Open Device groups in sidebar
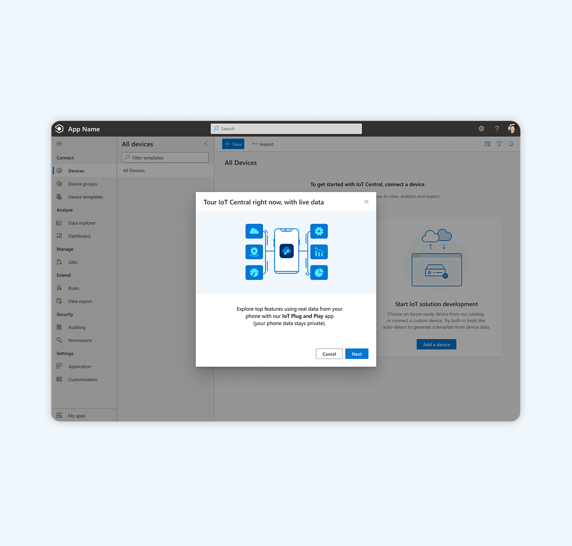 click(84, 184)
